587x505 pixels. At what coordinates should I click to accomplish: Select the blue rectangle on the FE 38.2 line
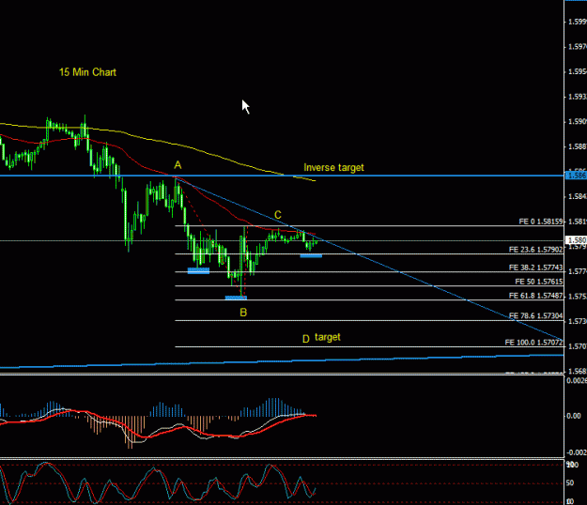pyautogui.click(x=198, y=270)
